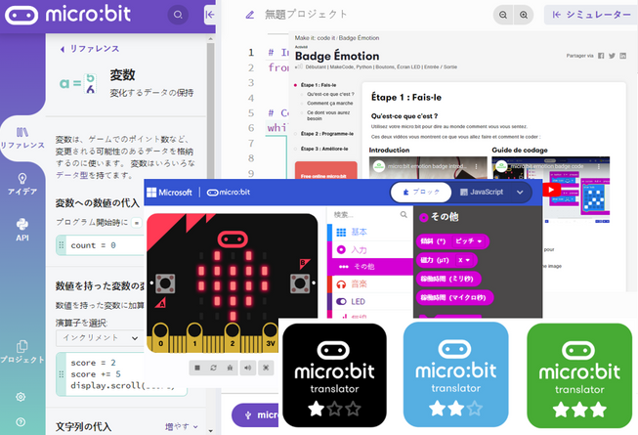Click pin 0 on the simulator

click(x=160, y=338)
